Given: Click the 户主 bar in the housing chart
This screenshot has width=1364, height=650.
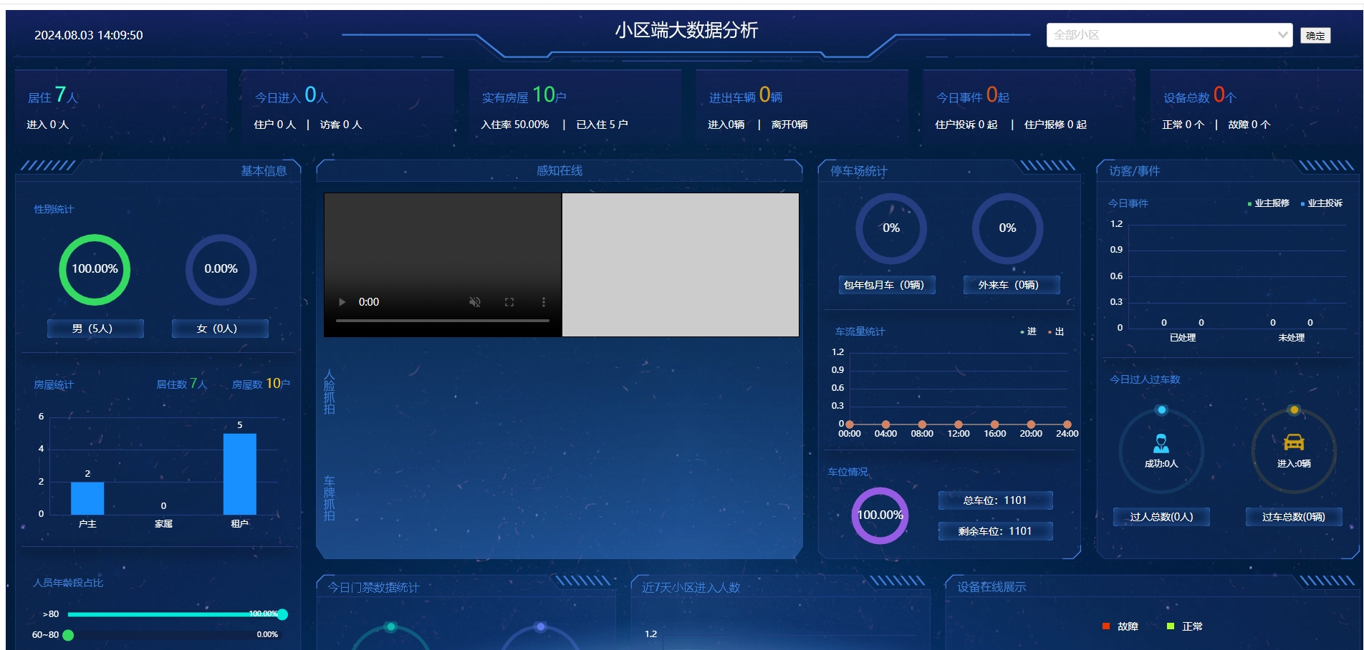Looking at the screenshot, I should tap(87, 498).
